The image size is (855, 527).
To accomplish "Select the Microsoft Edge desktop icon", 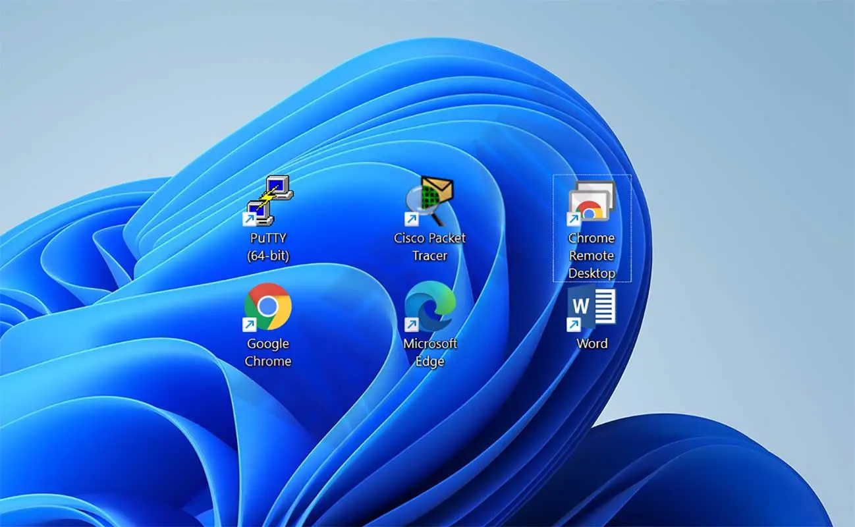I will 429,306.
